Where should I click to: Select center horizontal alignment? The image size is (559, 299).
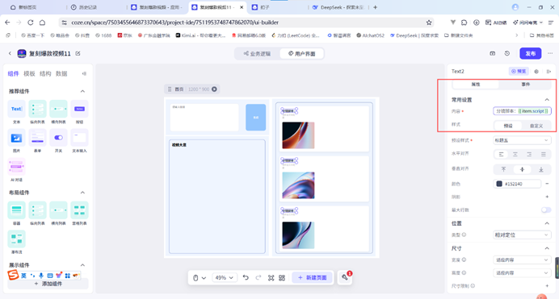(x=515, y=154)
